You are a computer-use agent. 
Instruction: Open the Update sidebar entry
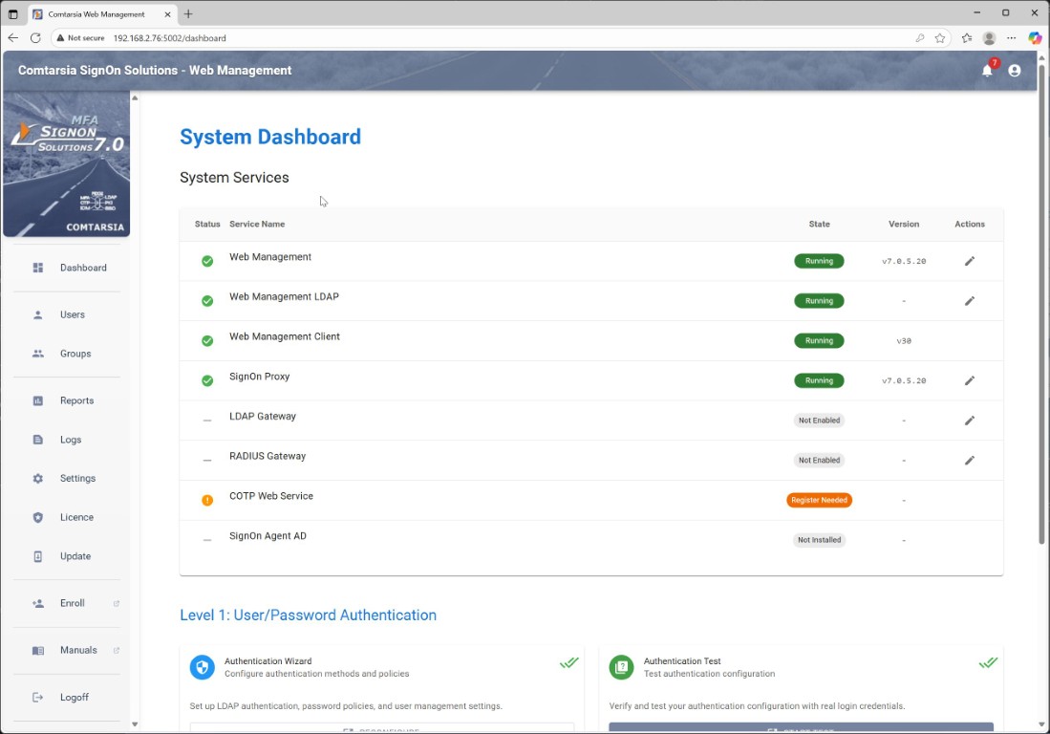pyautogui.click(x=38, y=556)
